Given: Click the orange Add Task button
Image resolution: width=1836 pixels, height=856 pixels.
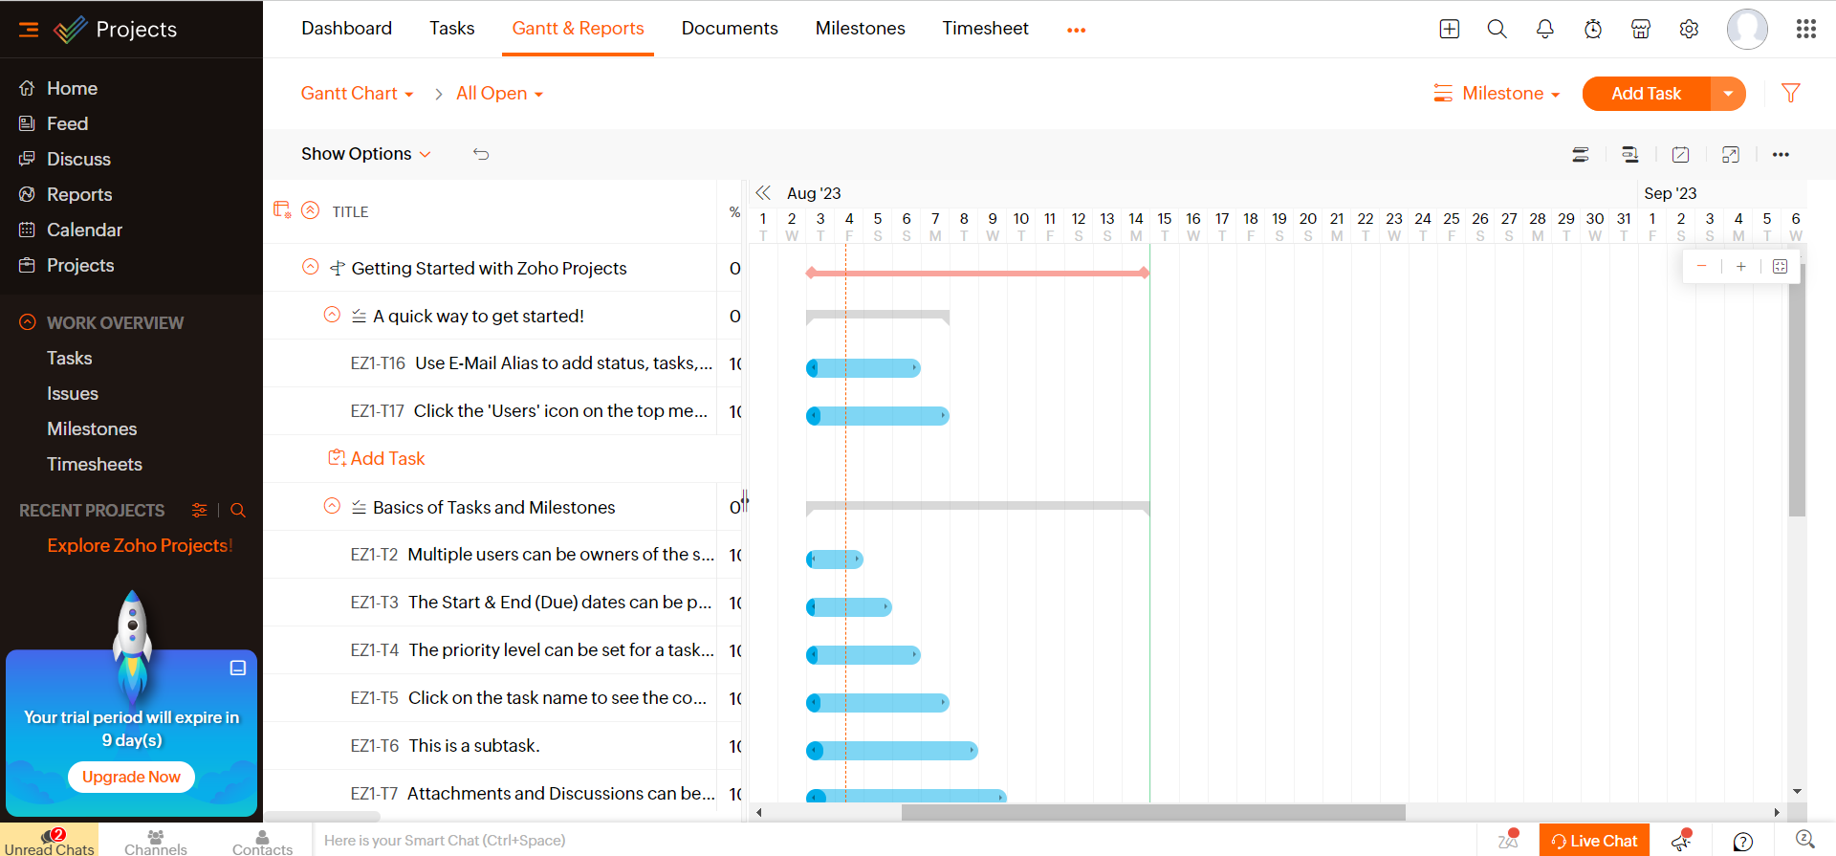Looking at the screenshot, I should (x=1645, y=94).
